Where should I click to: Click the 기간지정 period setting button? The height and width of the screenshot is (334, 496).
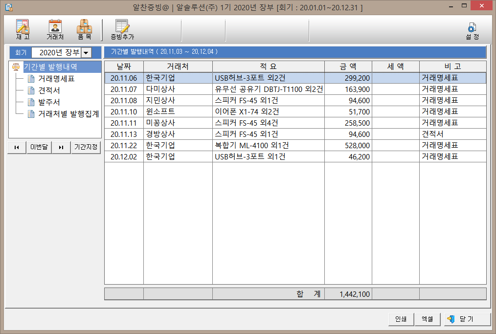pos(86,147)
